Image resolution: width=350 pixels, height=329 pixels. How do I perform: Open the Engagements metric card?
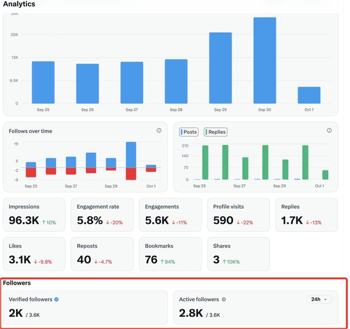coord(170,215)
